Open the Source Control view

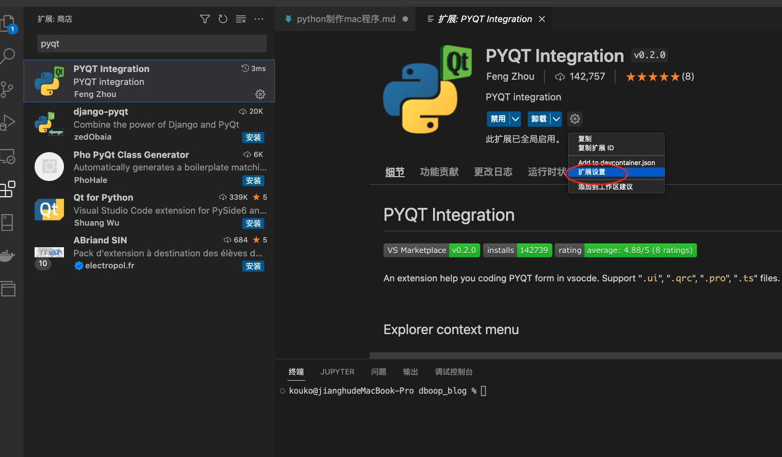(9, 90)
